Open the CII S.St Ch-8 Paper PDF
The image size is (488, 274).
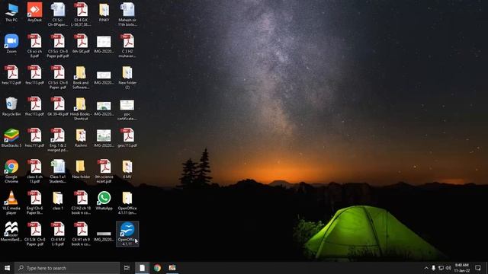pyautogui.click(x=34, y=234)
